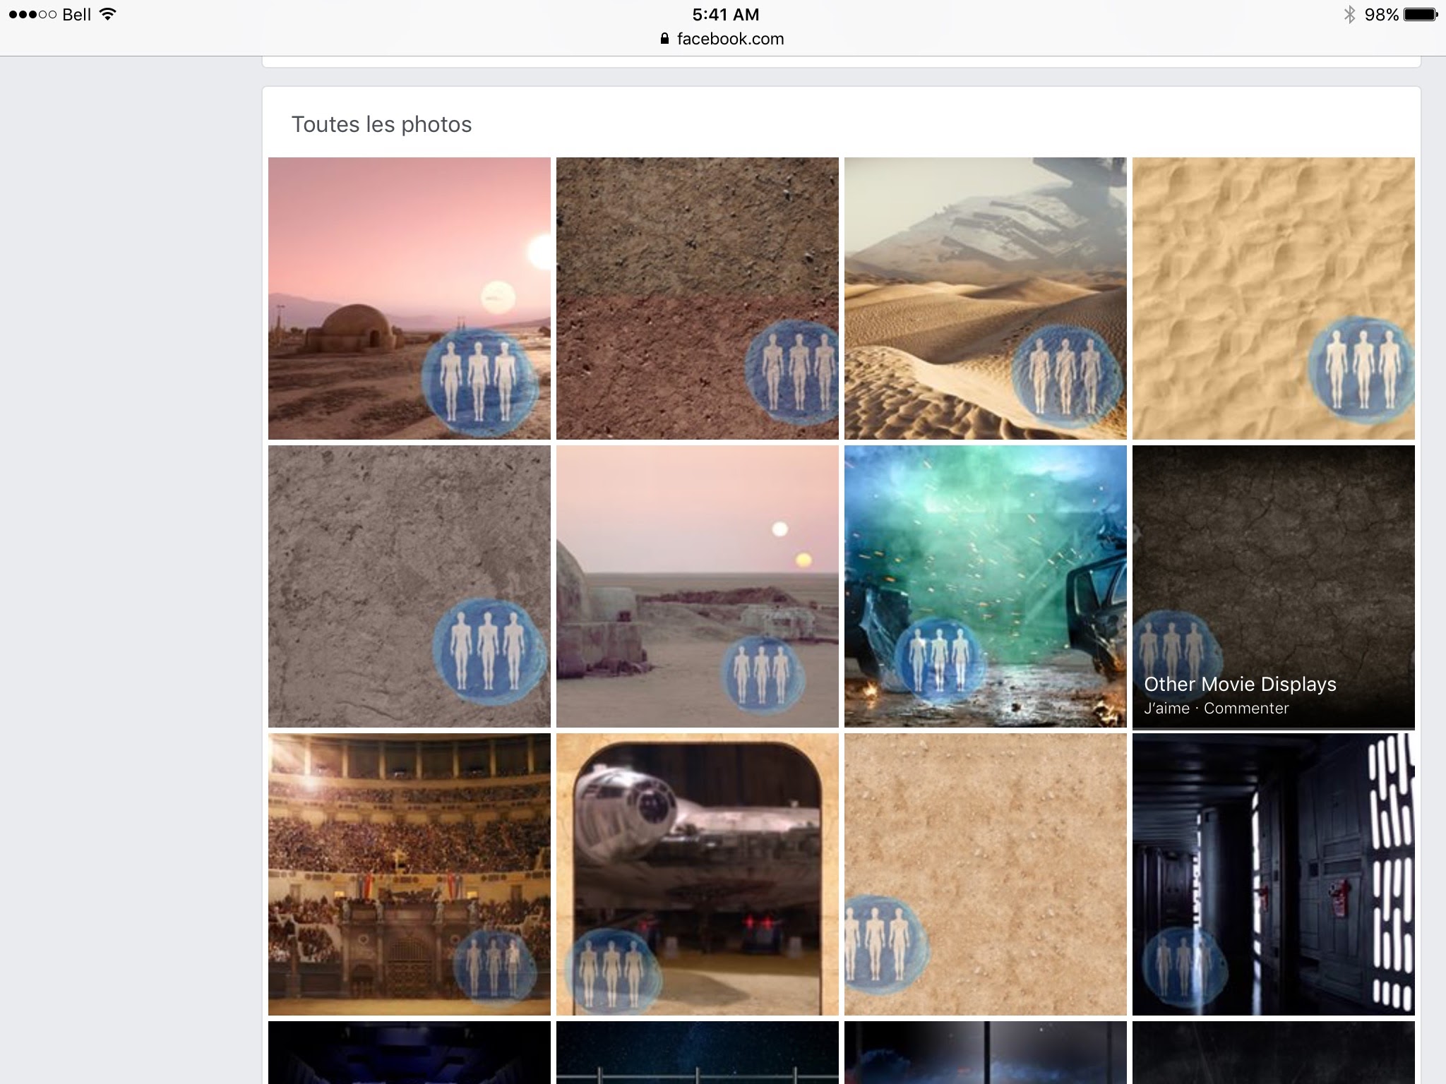Open the Tatooine dome hut sunset photo

click(x=410, y=299)
